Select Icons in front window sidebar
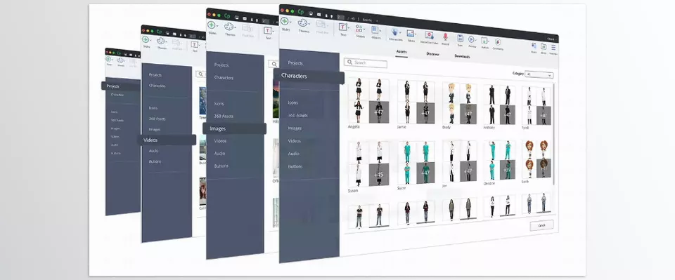This screenshot has height=280, width=675. (x=293, y=102)
